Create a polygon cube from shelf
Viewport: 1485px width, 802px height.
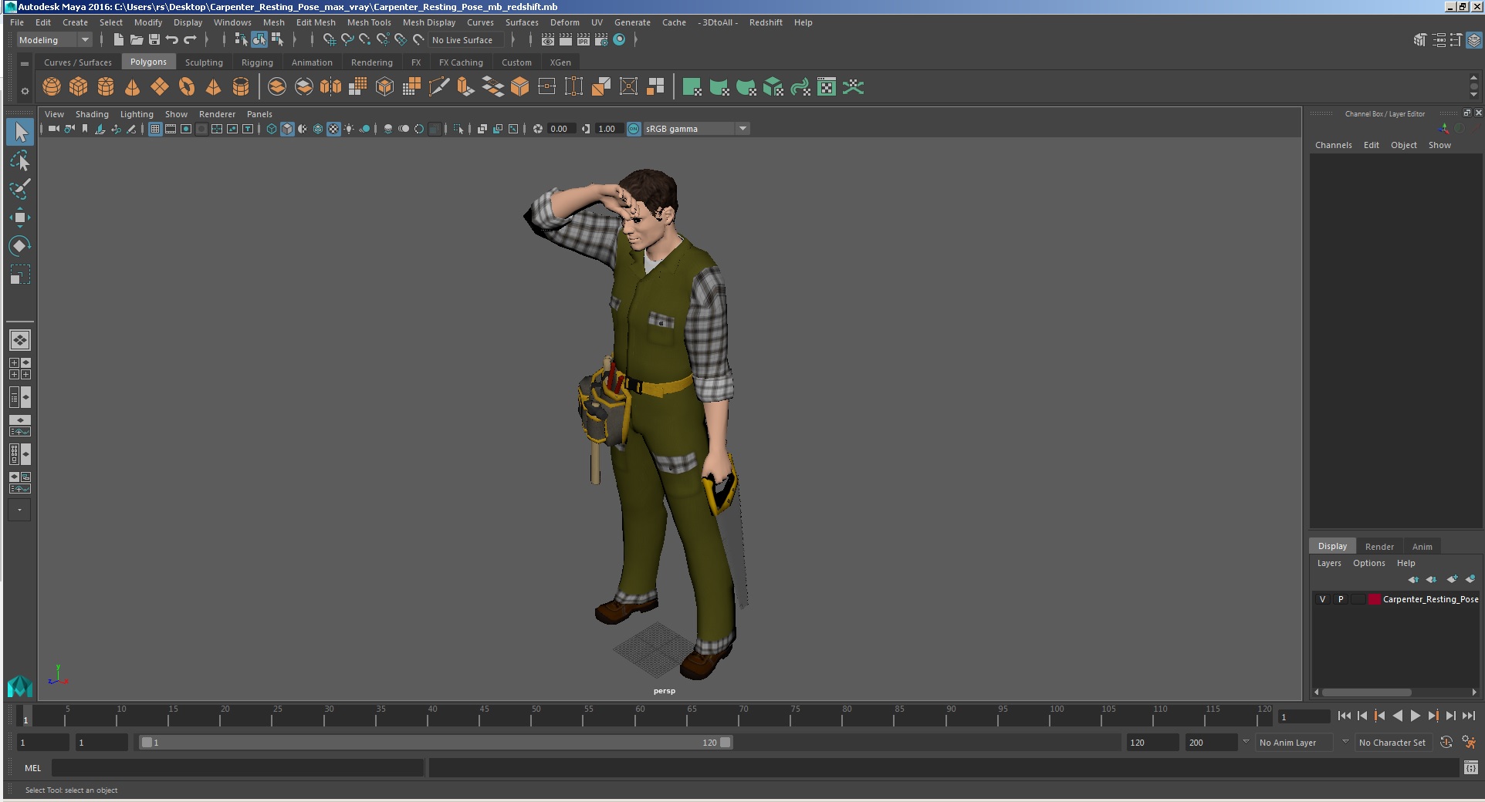pos(79,87)
